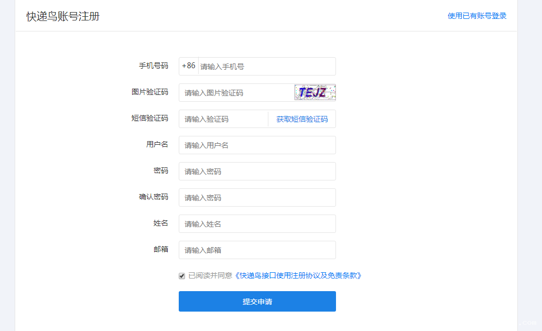Viewport: 542px width, 331px height.
Task: Click the 图片验证码 field label
Action: [x=150, y=92]
